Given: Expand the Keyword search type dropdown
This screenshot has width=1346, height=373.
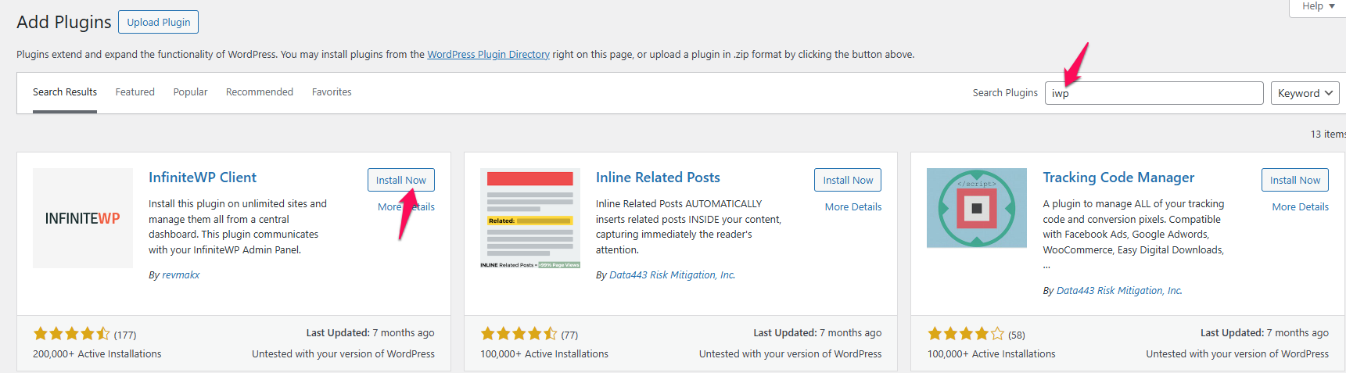Looking at the screenshot, I should click(1305, 93).
